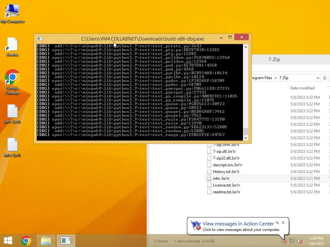Click file icon next to History.txt.3xr1r
The image size is (330, 247).
tap(209, 172)
